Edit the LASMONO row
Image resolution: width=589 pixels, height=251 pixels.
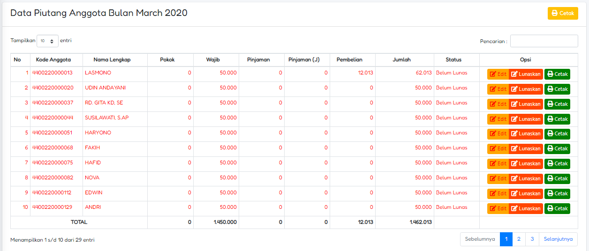498,74
